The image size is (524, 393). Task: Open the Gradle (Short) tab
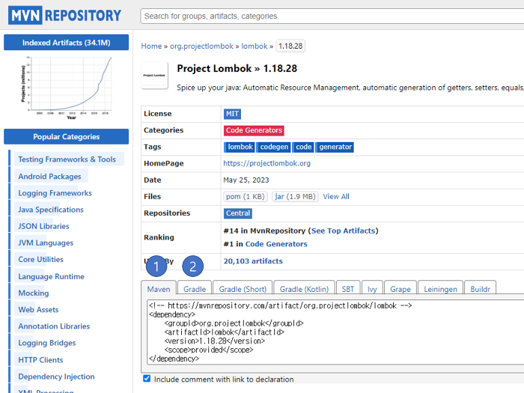[x=243, y=289]
